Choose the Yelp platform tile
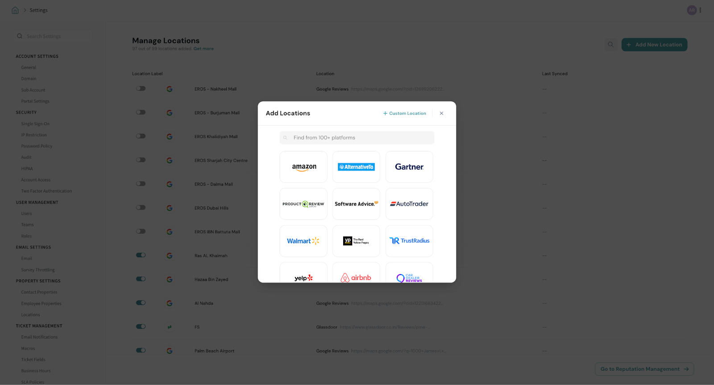The image size is (714, 385). [303, 273]
